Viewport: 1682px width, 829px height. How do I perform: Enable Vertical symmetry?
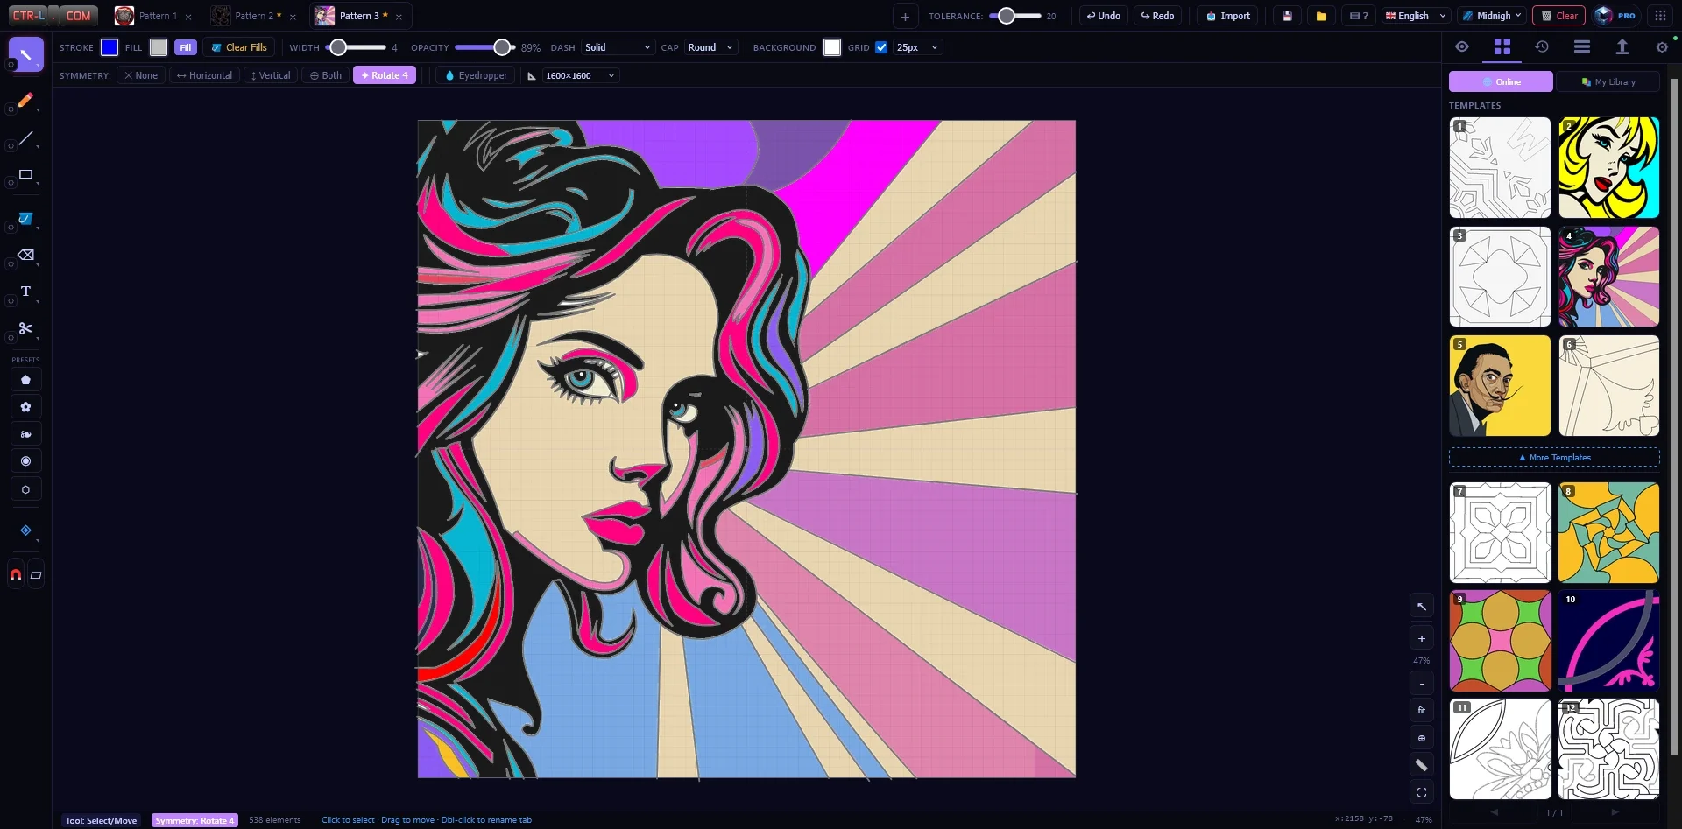point(271,75)
